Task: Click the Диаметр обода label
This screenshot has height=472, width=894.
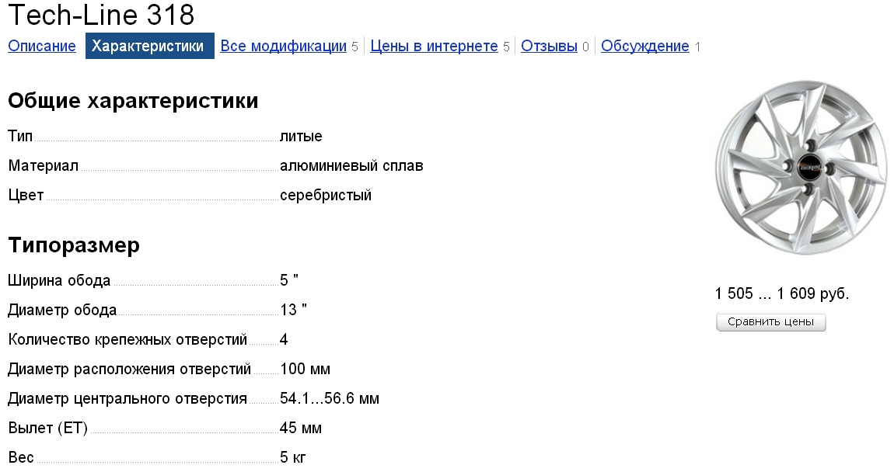Action: tap(62, 311)
